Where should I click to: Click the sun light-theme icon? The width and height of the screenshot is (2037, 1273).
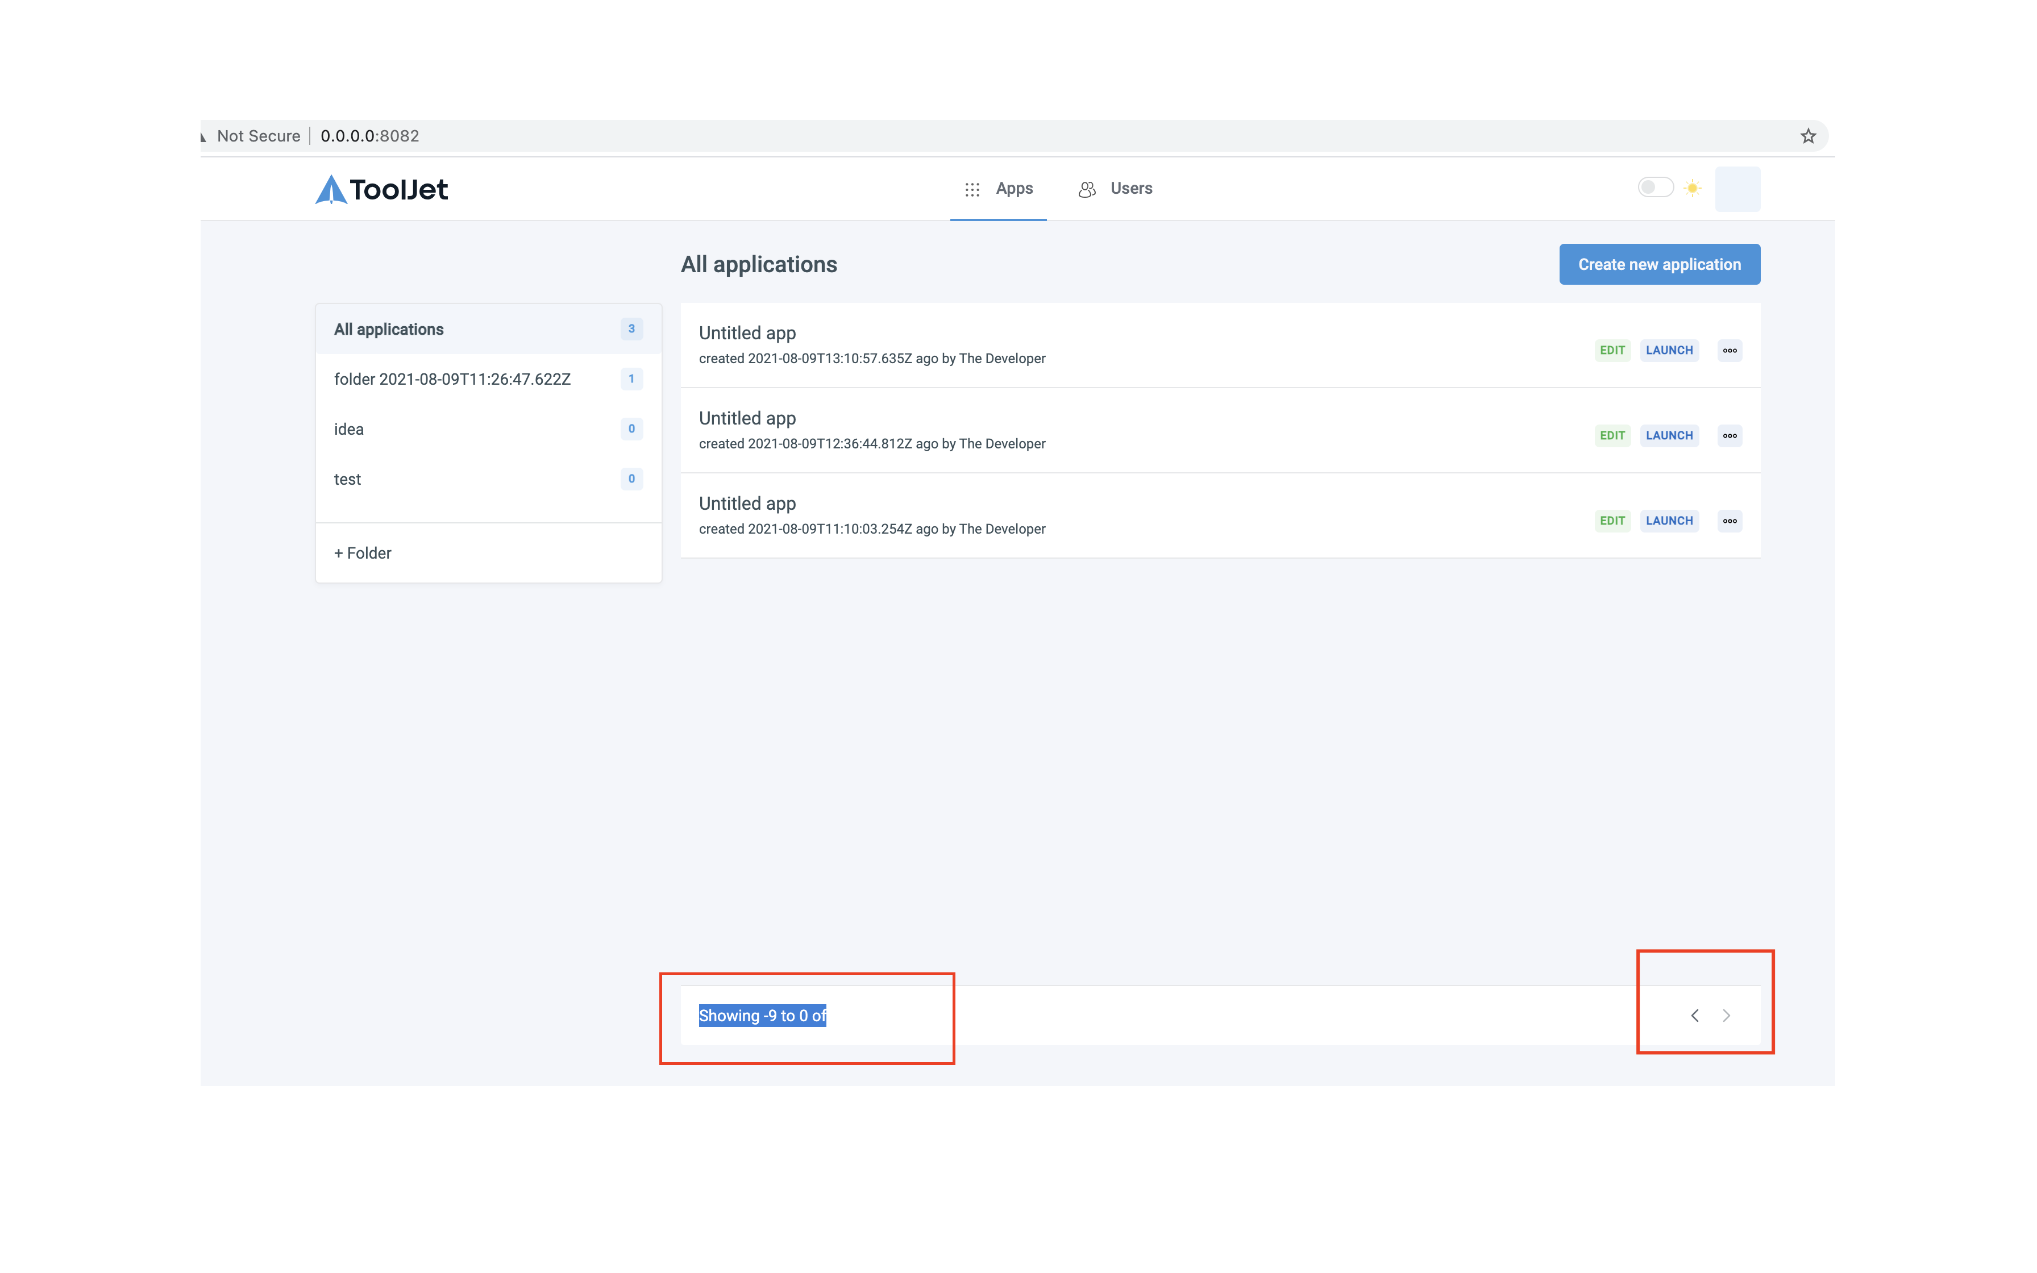pyautogui.click(x=1692, y=188)
